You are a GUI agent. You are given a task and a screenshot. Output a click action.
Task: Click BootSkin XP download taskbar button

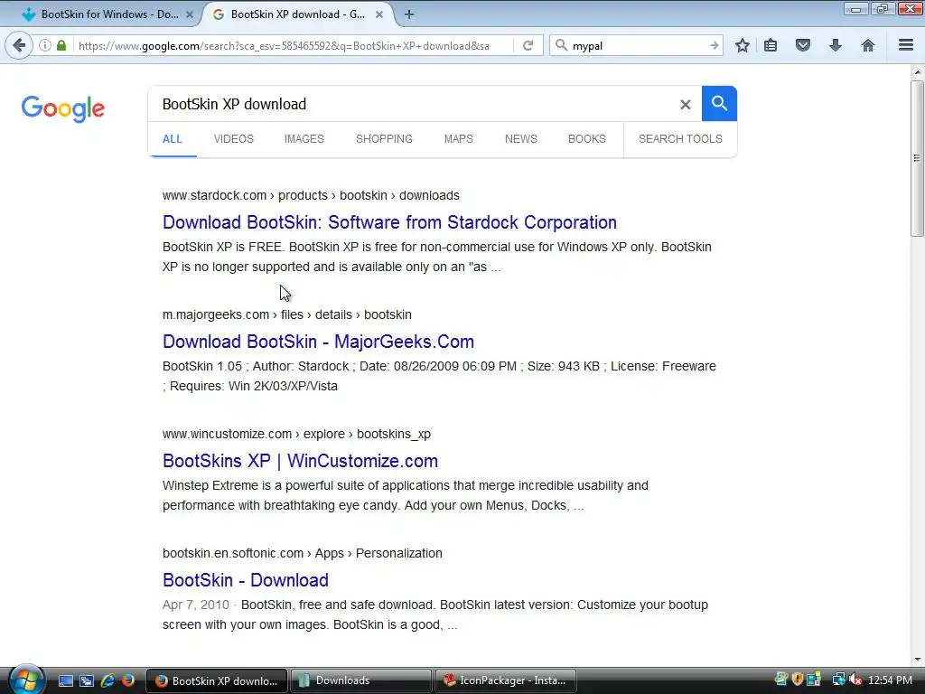[x=217, y=680]
